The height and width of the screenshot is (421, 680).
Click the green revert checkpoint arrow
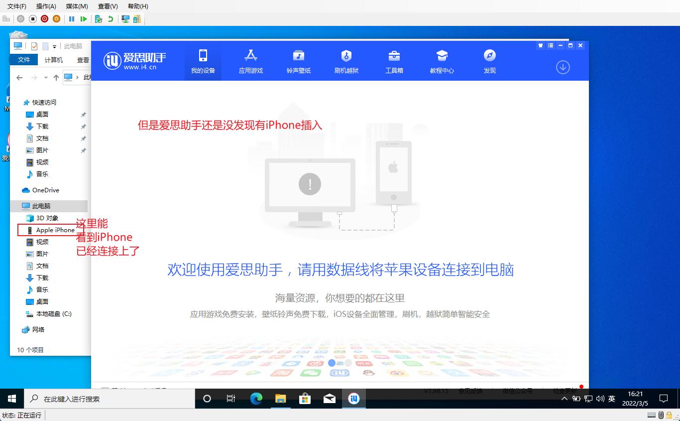tap(111, 19)
